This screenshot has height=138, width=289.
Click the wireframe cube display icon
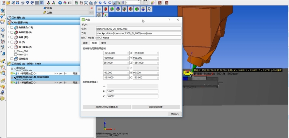coord(99,15)
